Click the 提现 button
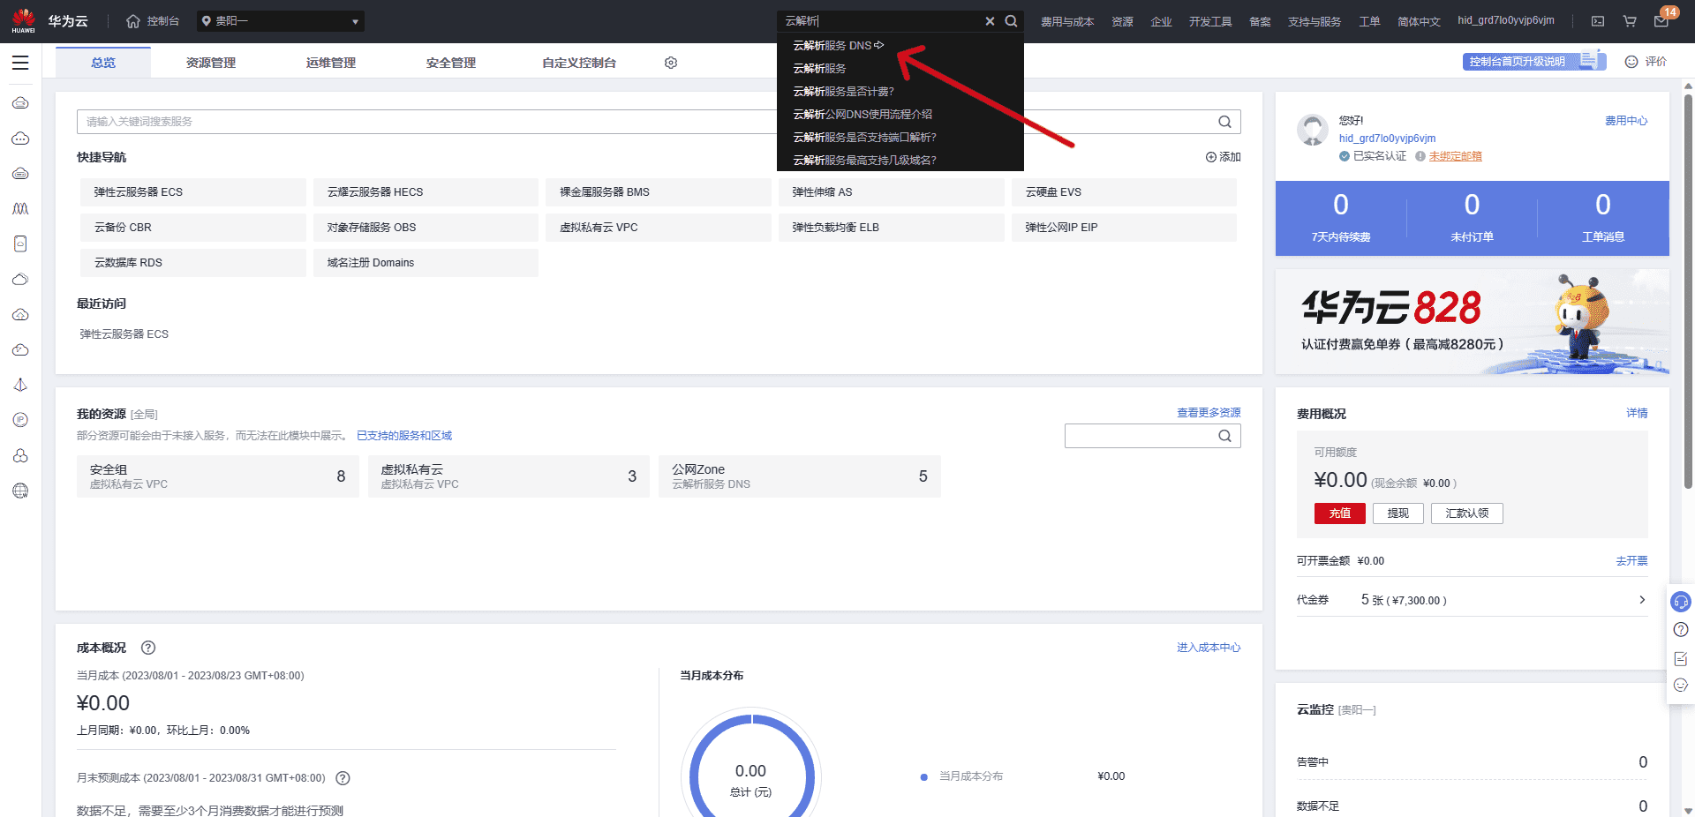The width and height of the screenshot is (1695, 817). point(1398,513)
